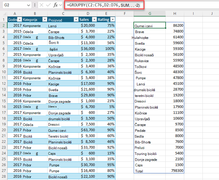The image size is (219, 180).
Task: Open the formula bar options three-dot handle
Action: [35, 5]
